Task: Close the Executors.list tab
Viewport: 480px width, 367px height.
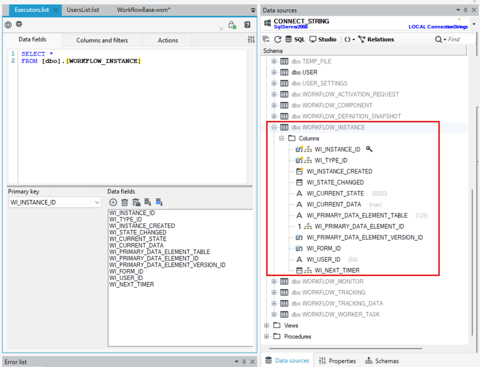Action: (x=55, y=10)
